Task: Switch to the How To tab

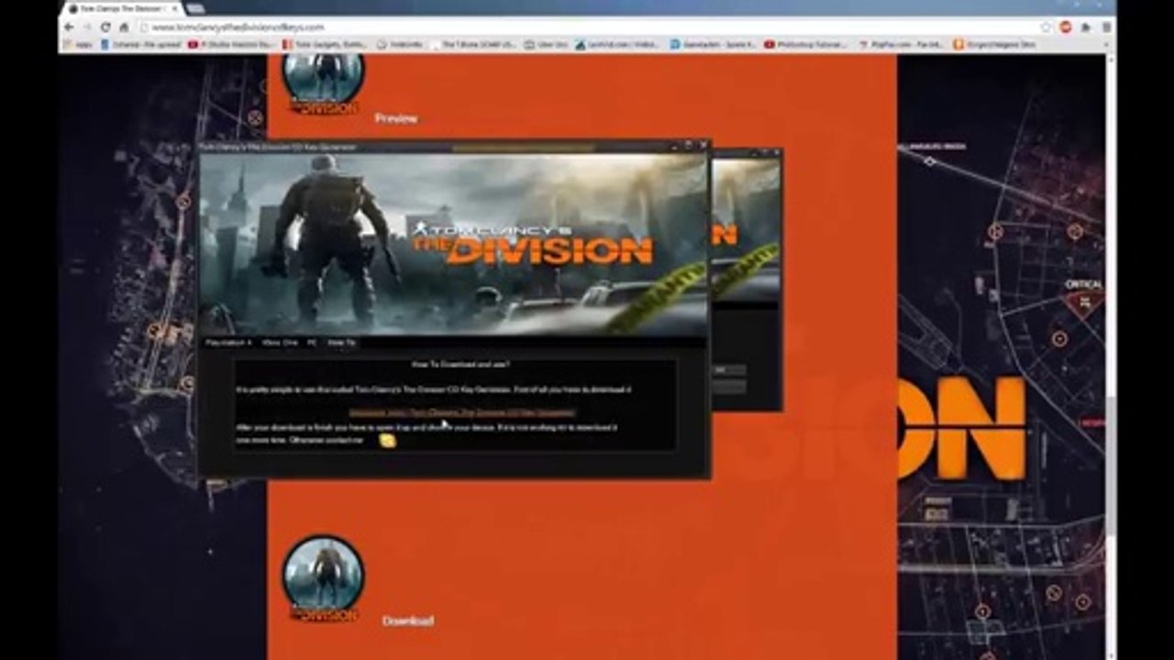Action: tap(341, 342)
